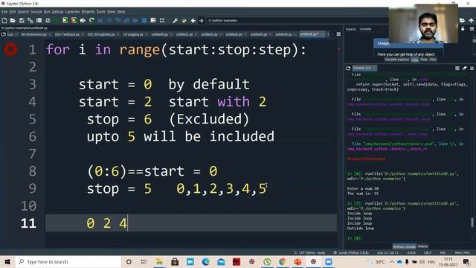Image resolution: width=476 pixels, height=268 pixels.
Task: Go to parent directory up-arrow icon
Action: pos(471,20)
